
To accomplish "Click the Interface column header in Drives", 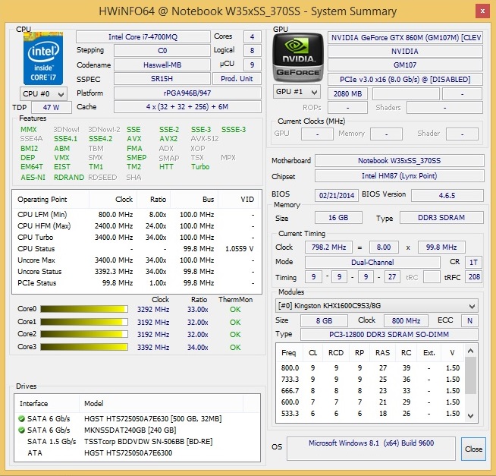I will point(47,403).
